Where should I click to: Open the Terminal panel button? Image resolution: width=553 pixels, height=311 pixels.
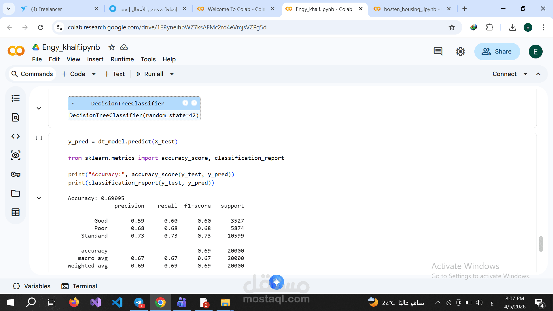click(79, 286)
